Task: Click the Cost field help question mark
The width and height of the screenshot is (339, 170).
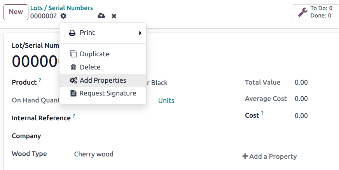Action: click(262, 113)
